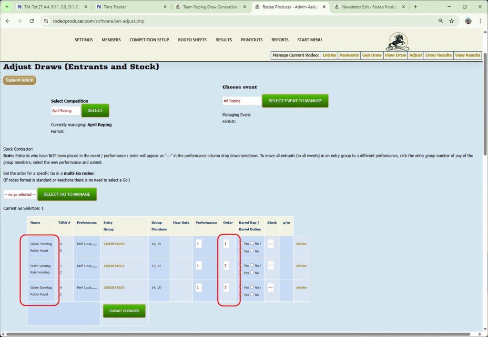Bookmark this page with the star
This screenshot has width=488, height=337.
pyautogui.click(x=452, y=21)
